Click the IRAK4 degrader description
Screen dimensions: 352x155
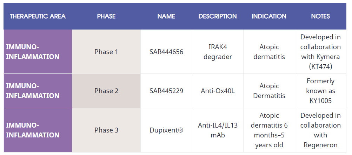click(x=218, y=52)
